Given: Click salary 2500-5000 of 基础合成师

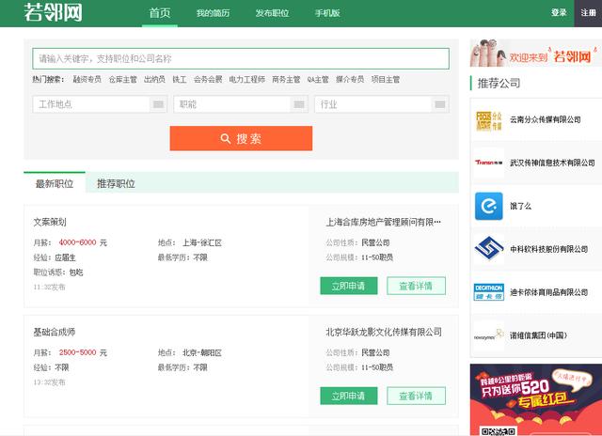Looking at the screenshot, I should (x=77, y=352).
